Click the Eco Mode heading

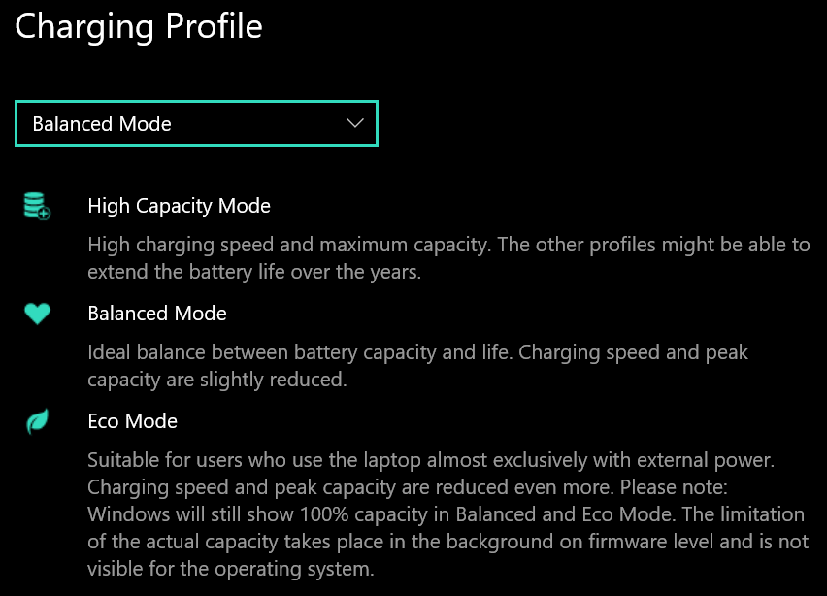tap(133, 421)
